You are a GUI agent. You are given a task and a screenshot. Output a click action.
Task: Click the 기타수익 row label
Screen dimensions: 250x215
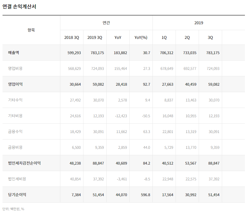click(x=15, y=100)
